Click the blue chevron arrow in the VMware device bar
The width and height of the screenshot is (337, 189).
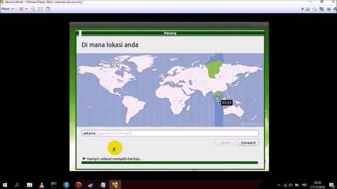(x=302, y=9)
